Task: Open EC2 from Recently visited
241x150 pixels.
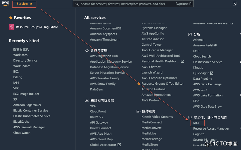Action: [16, 72]
